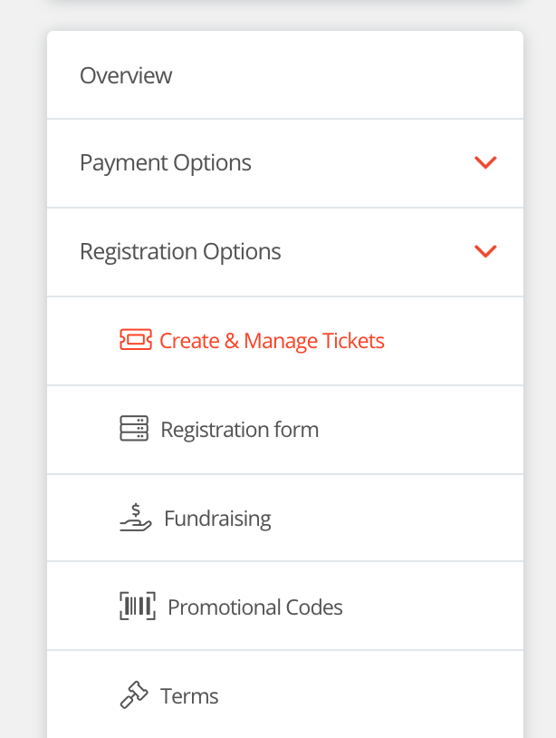Navigate to the Promotional Codes label

click(255, 607)
